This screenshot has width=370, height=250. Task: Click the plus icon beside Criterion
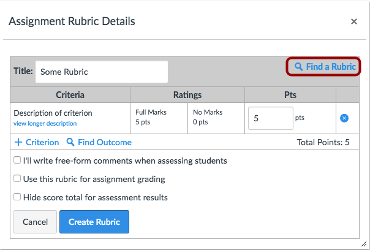point(18,142)
